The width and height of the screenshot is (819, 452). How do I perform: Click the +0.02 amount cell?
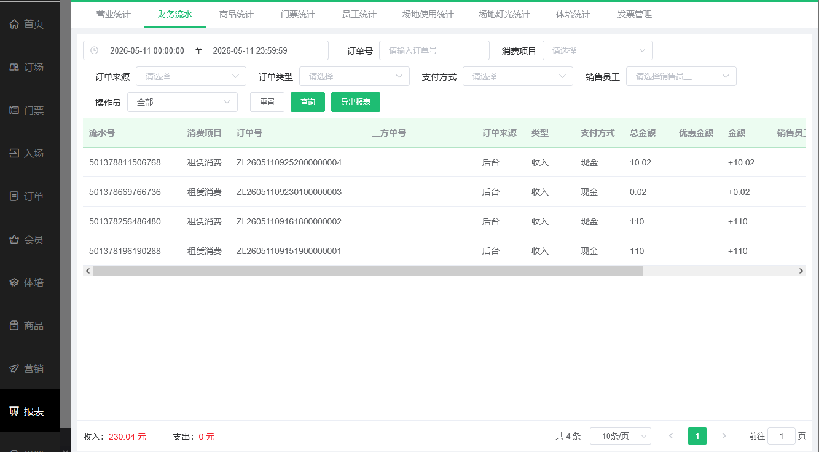point(739,192)
